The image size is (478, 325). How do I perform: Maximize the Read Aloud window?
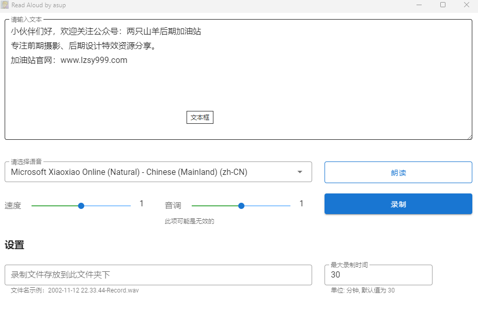(443, 5)
